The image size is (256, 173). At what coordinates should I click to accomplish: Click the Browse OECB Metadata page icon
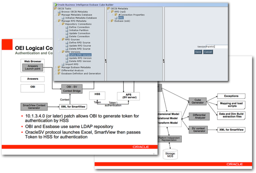[x=59, y=12]
